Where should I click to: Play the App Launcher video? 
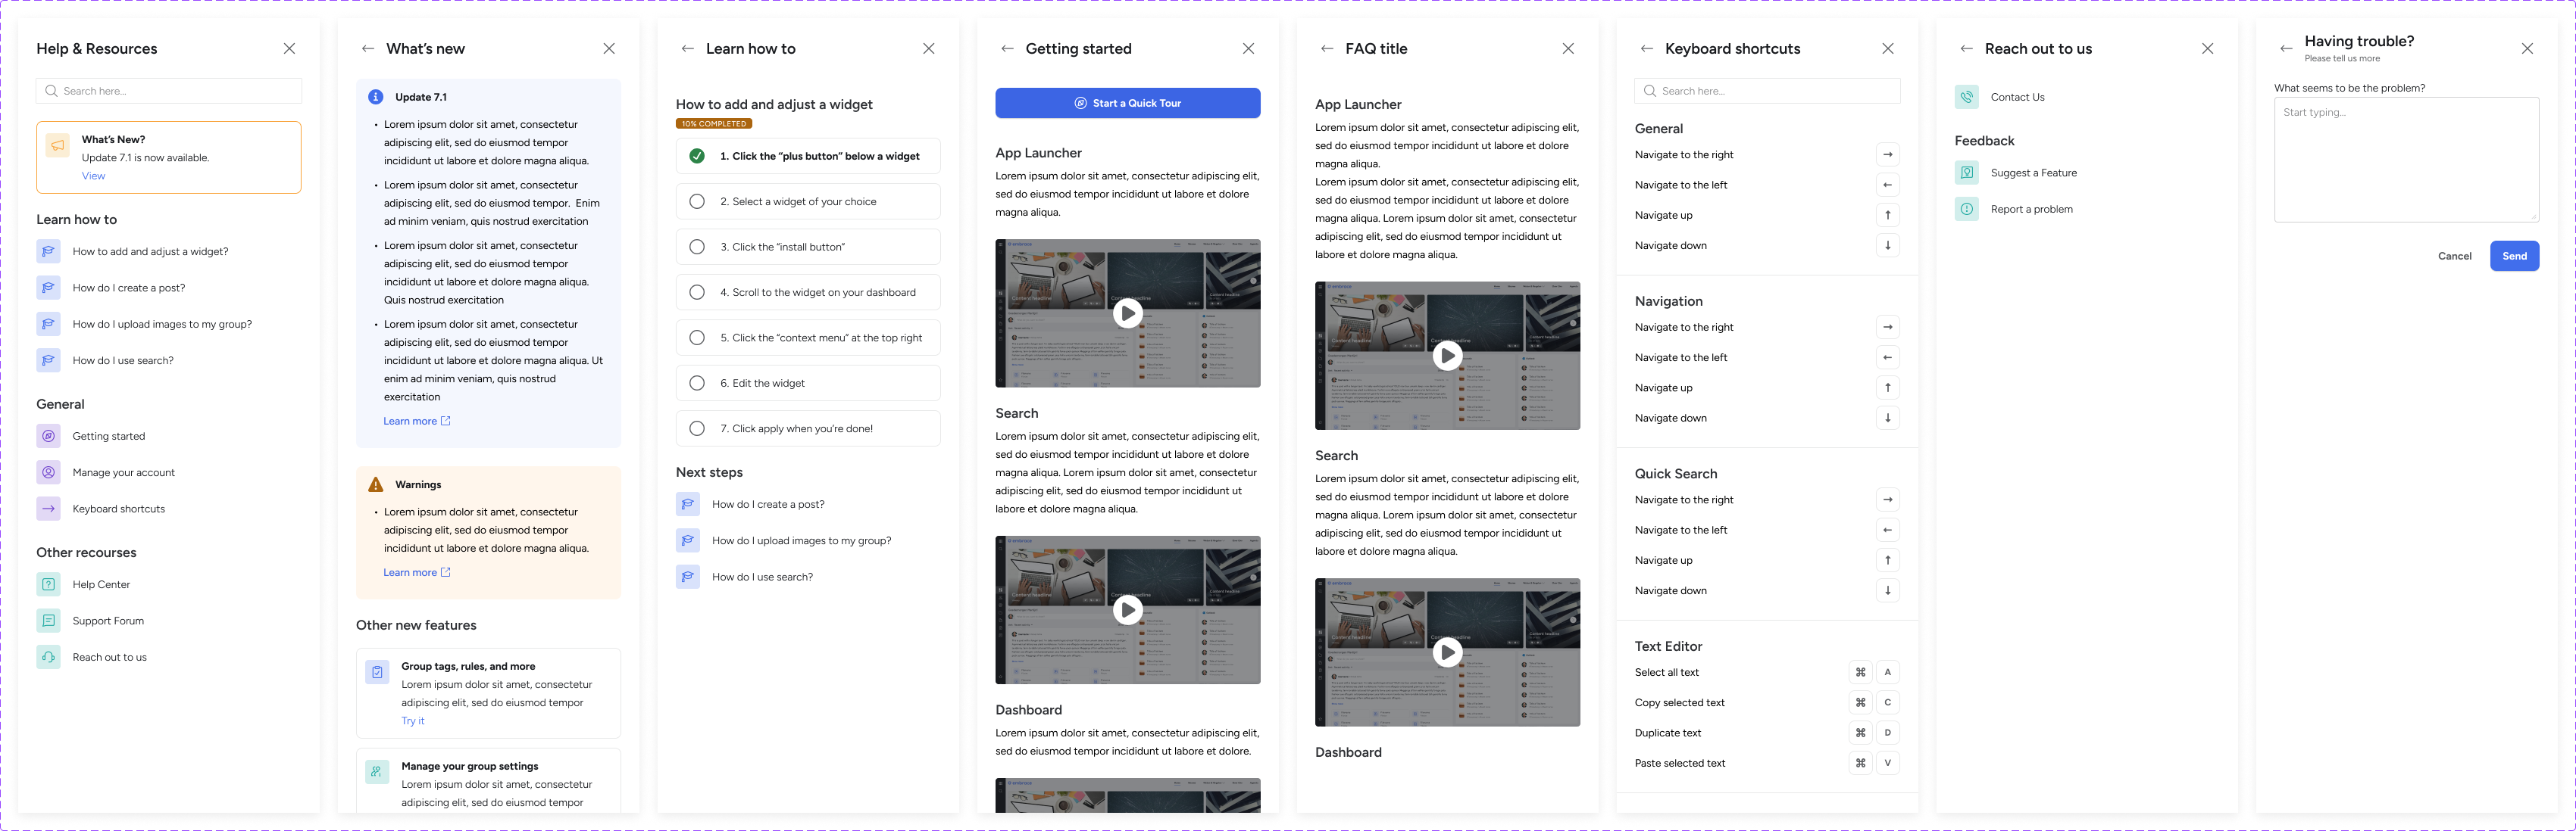pyautogui.click(x=1128, y=313)
